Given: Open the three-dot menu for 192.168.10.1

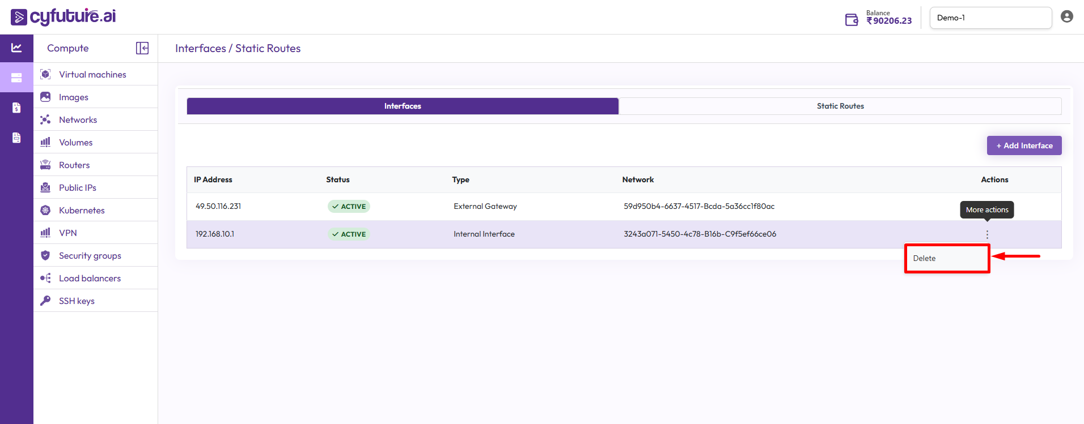Looking at the screenshot, I should [x=987, y=234].
